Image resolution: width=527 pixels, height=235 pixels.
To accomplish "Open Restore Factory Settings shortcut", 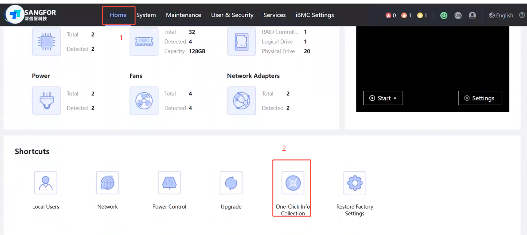I will coord(355,183).
